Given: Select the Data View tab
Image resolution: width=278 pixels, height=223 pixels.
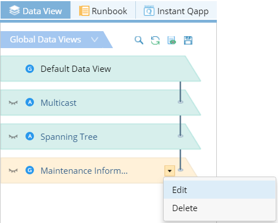Looking at the screenshot, I should pos(36,11).
